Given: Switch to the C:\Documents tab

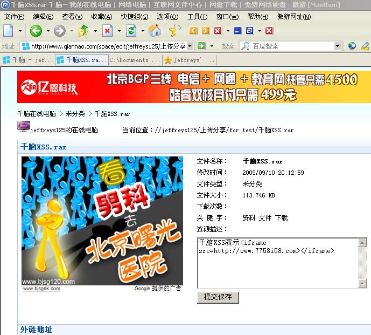Looking at the screenshot, I should coord(135,60).
